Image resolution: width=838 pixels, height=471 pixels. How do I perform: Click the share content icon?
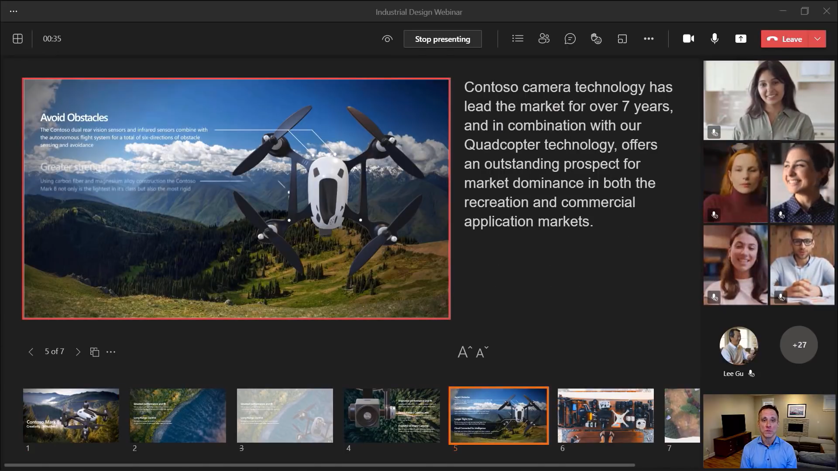coord(741,39)
